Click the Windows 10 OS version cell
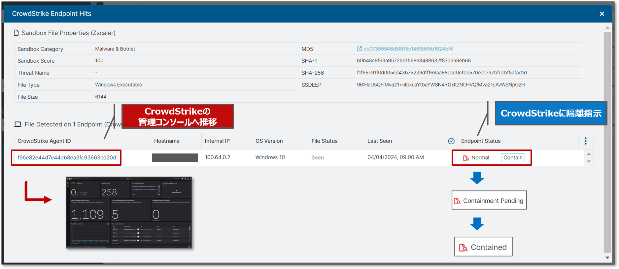The width and height of the screenshot is (619, 269). (x=270, y=157)
